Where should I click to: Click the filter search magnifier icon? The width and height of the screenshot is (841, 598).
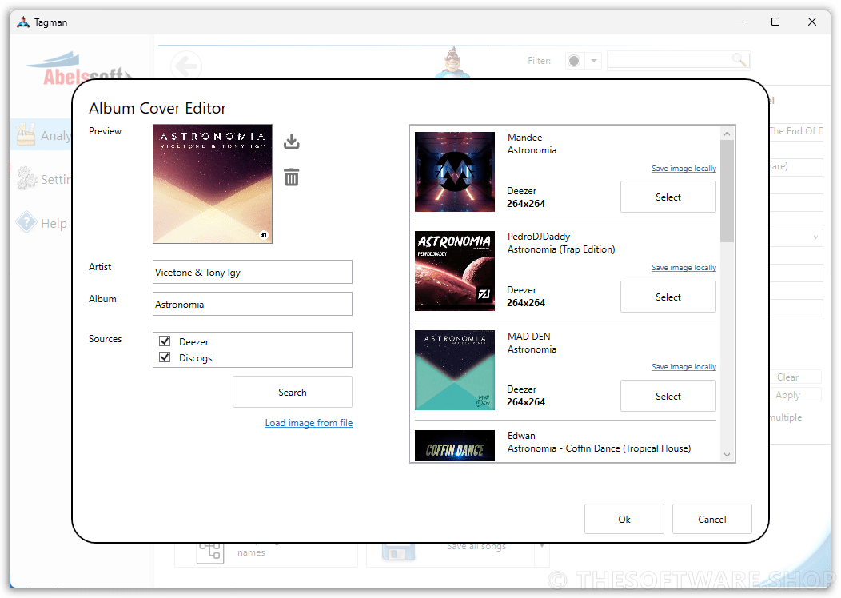[740, 60]
